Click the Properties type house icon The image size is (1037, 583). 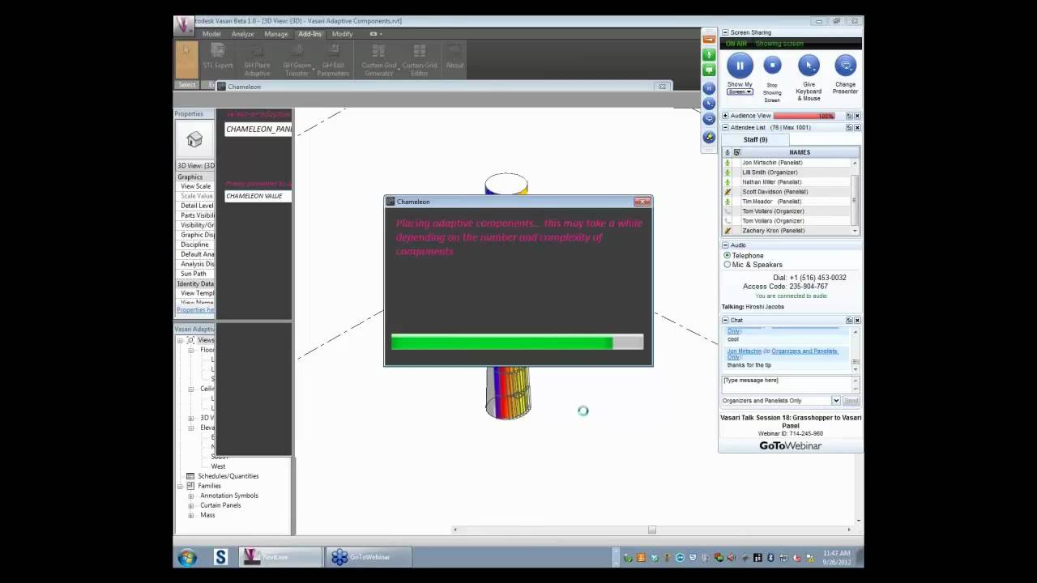tap(194, 140)
